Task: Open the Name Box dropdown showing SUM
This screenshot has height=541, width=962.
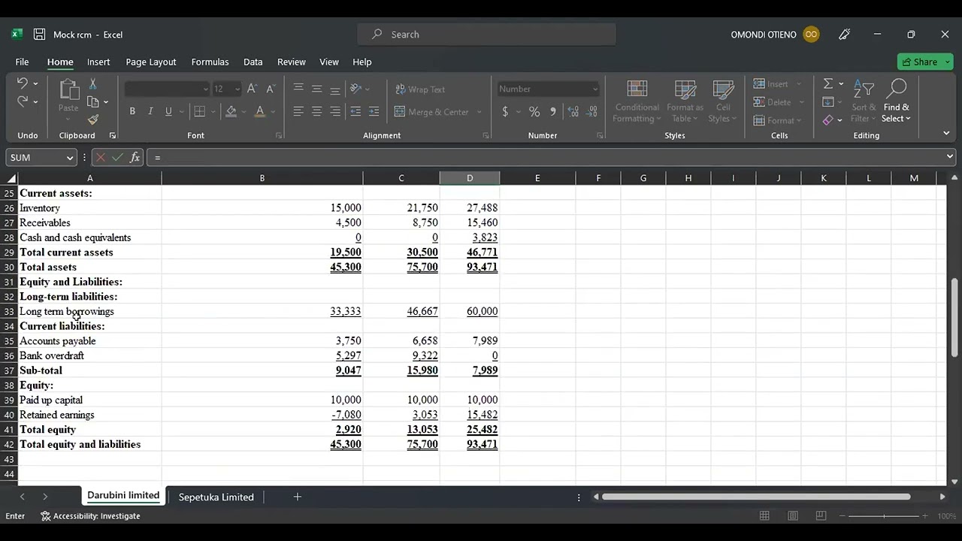Action: tap(70, 157)
